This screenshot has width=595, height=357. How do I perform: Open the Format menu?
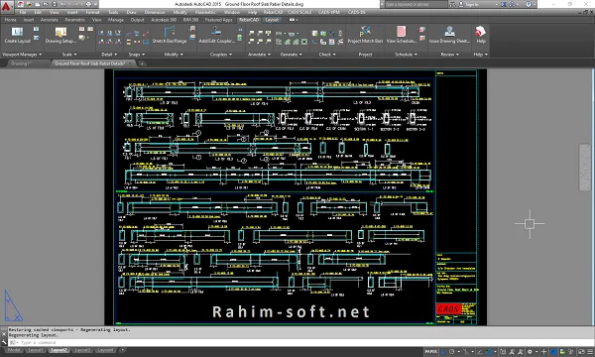92,12
